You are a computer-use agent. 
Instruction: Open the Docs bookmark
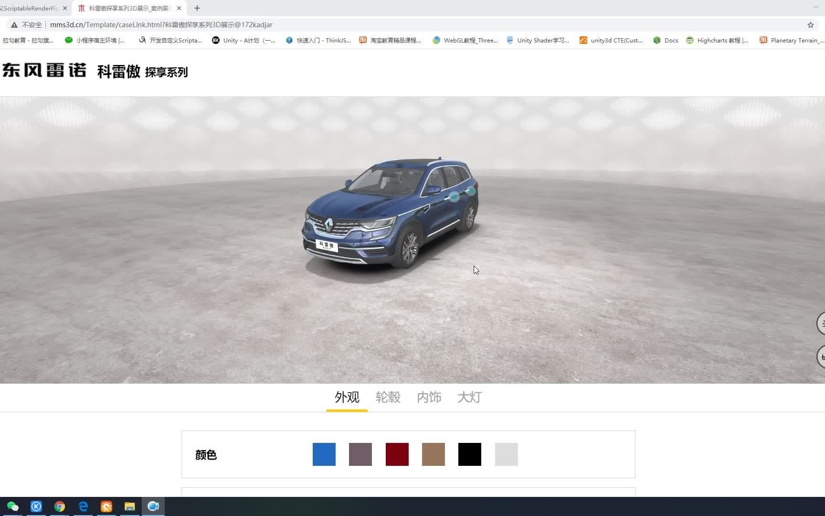tap(666, 40)
